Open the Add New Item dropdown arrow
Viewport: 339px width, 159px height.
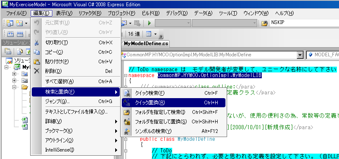click(26, 23)
